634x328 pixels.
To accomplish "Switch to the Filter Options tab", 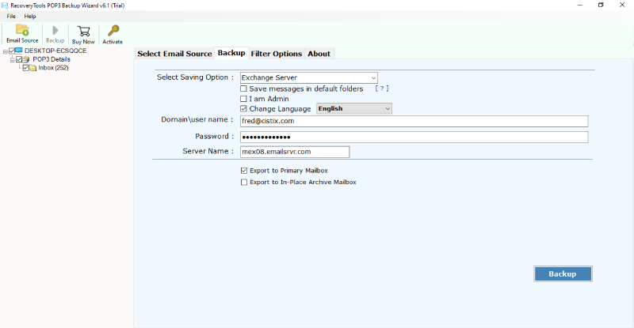I will pyautogui.click(x=276, y=54).
